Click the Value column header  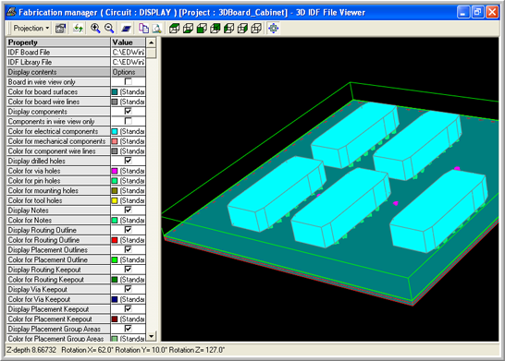coord(129,42)
